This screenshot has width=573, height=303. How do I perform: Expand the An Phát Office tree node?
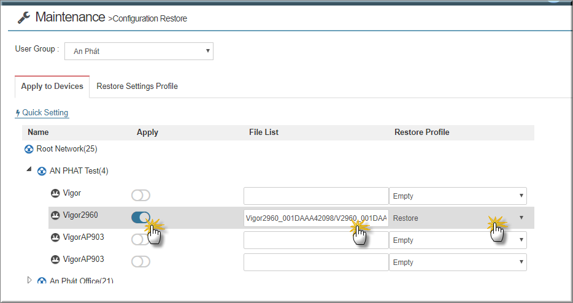29,280
